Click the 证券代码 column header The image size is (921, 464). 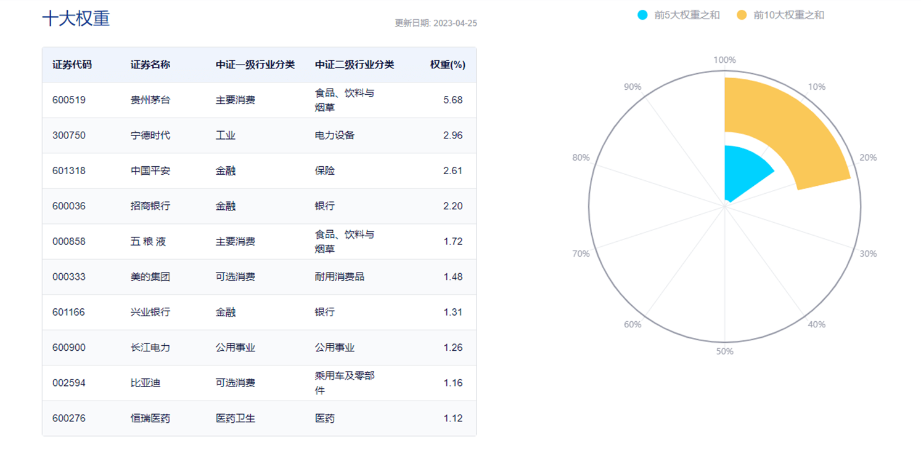[72, 65]
